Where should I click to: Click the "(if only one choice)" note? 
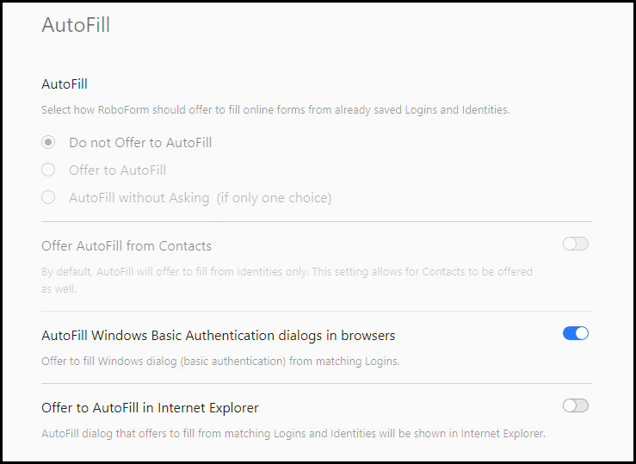click(x=273, y=197)
